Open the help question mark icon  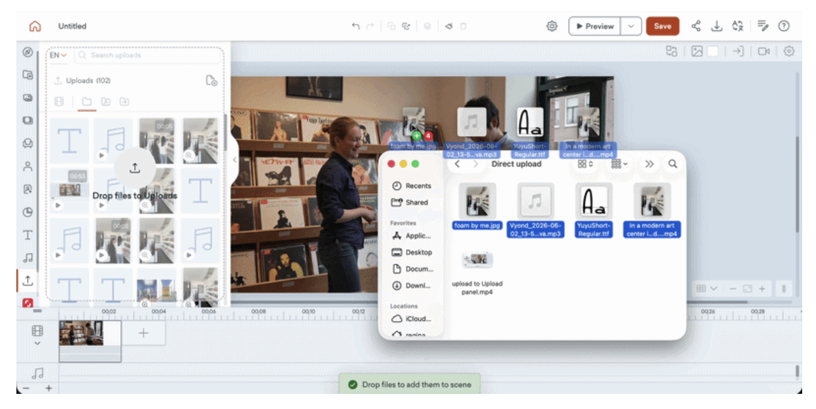784,26
